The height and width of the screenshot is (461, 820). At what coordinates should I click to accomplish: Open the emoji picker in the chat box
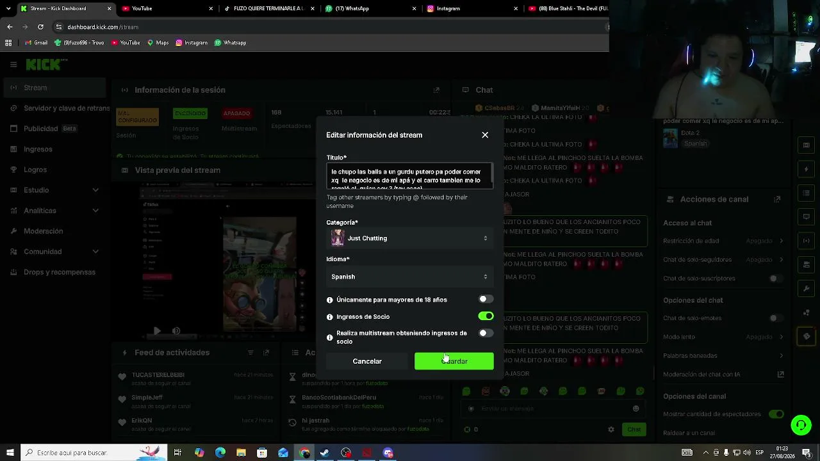tap(635, 408)
